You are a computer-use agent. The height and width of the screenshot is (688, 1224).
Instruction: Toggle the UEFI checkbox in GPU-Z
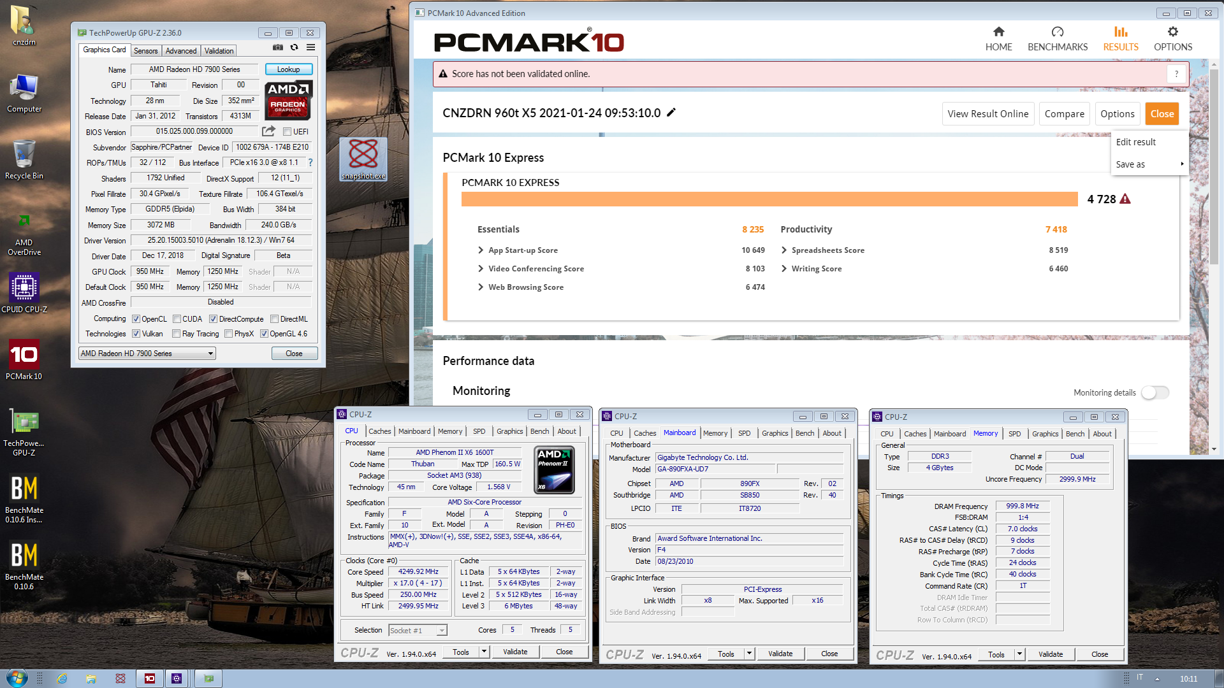coord(288,132)
